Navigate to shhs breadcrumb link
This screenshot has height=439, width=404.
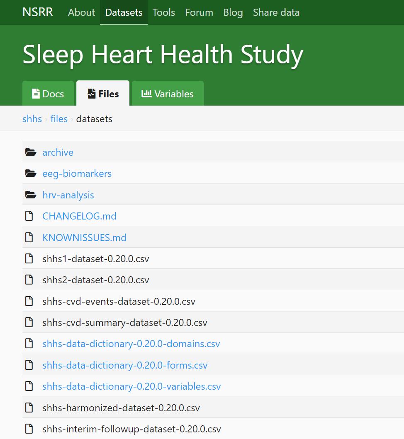pos(32,119)
